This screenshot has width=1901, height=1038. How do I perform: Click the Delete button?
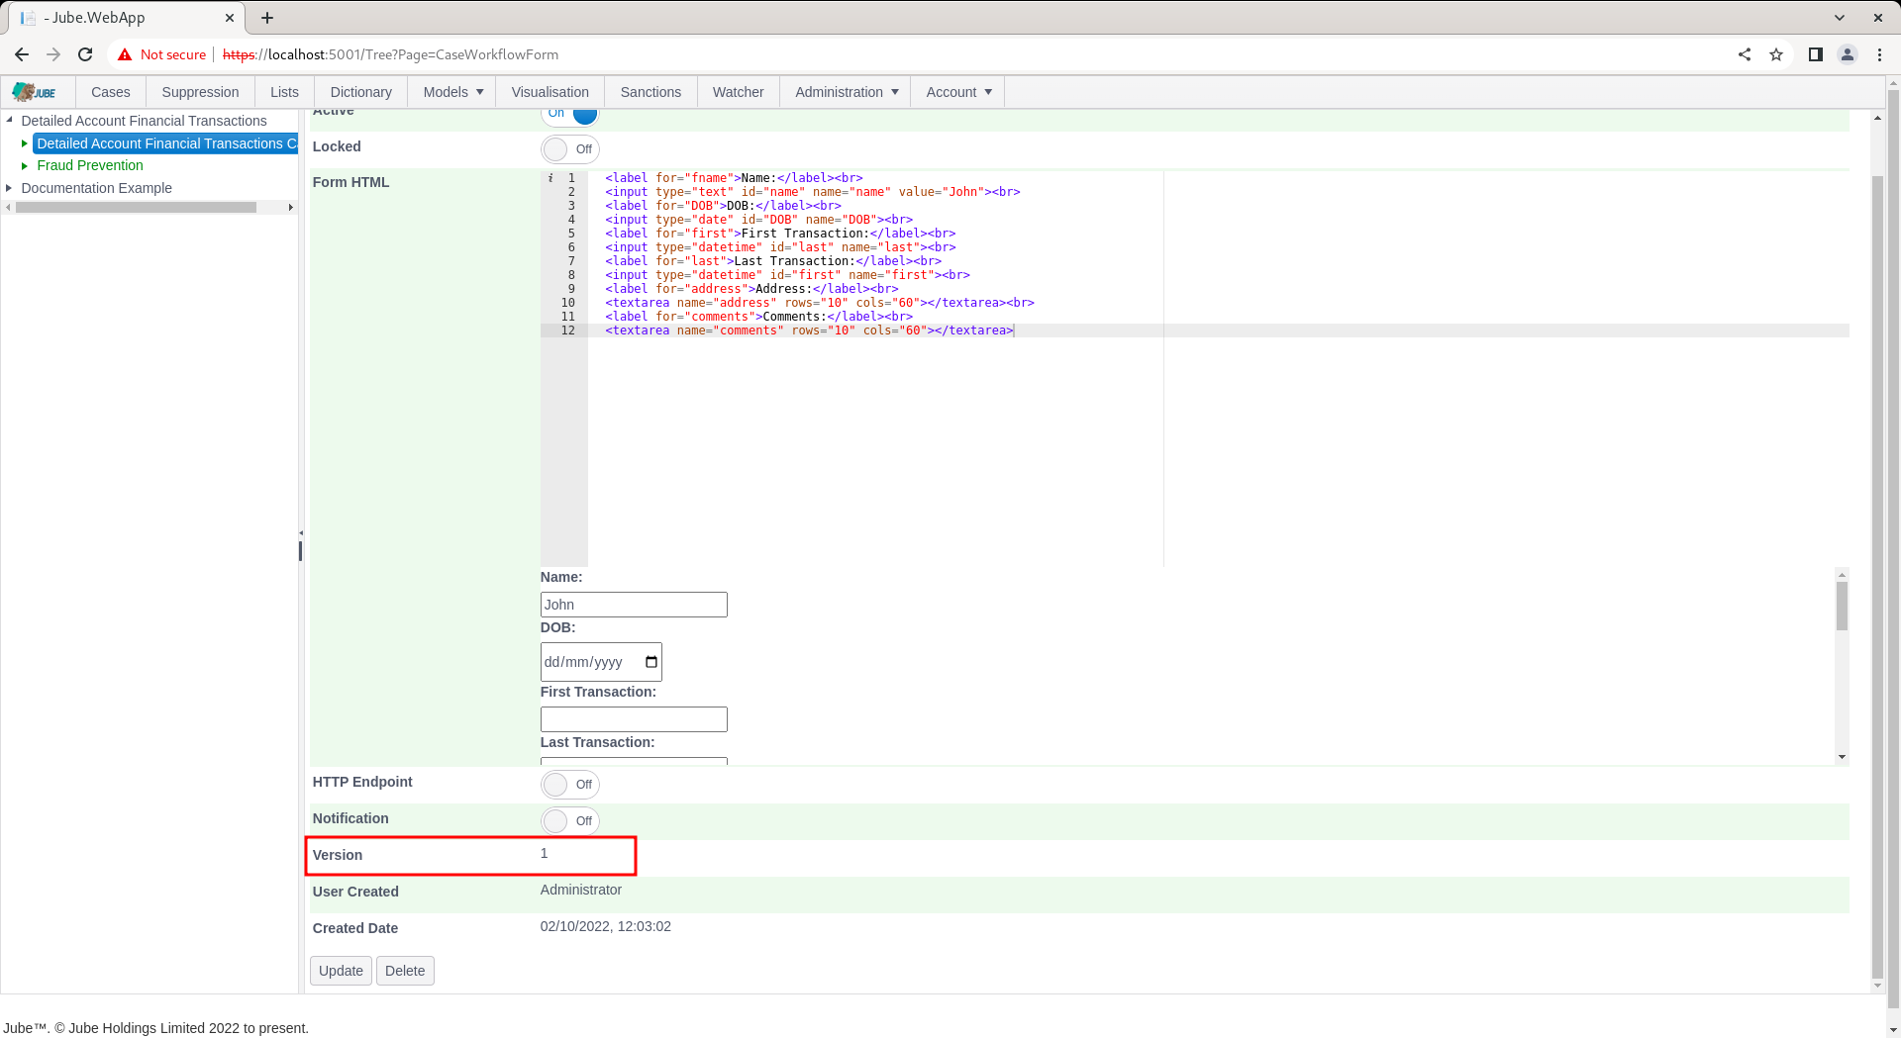405,971
